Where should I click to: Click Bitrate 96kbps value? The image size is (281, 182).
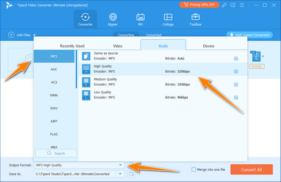pyautogui.click(x=183, y=97)
